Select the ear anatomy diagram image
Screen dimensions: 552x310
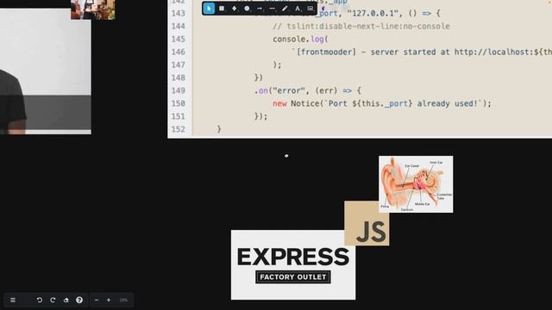click(x=416, y=184)
